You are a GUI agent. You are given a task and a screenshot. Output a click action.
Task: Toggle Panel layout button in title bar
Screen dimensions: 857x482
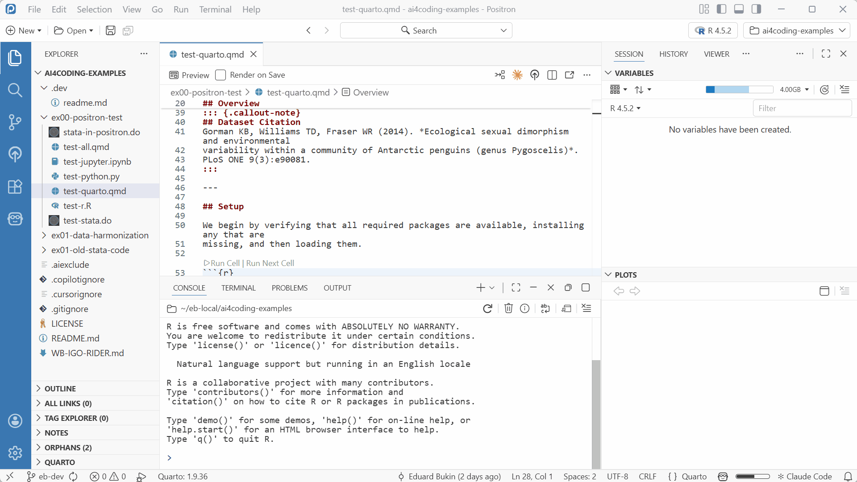[x=739, y=9]
